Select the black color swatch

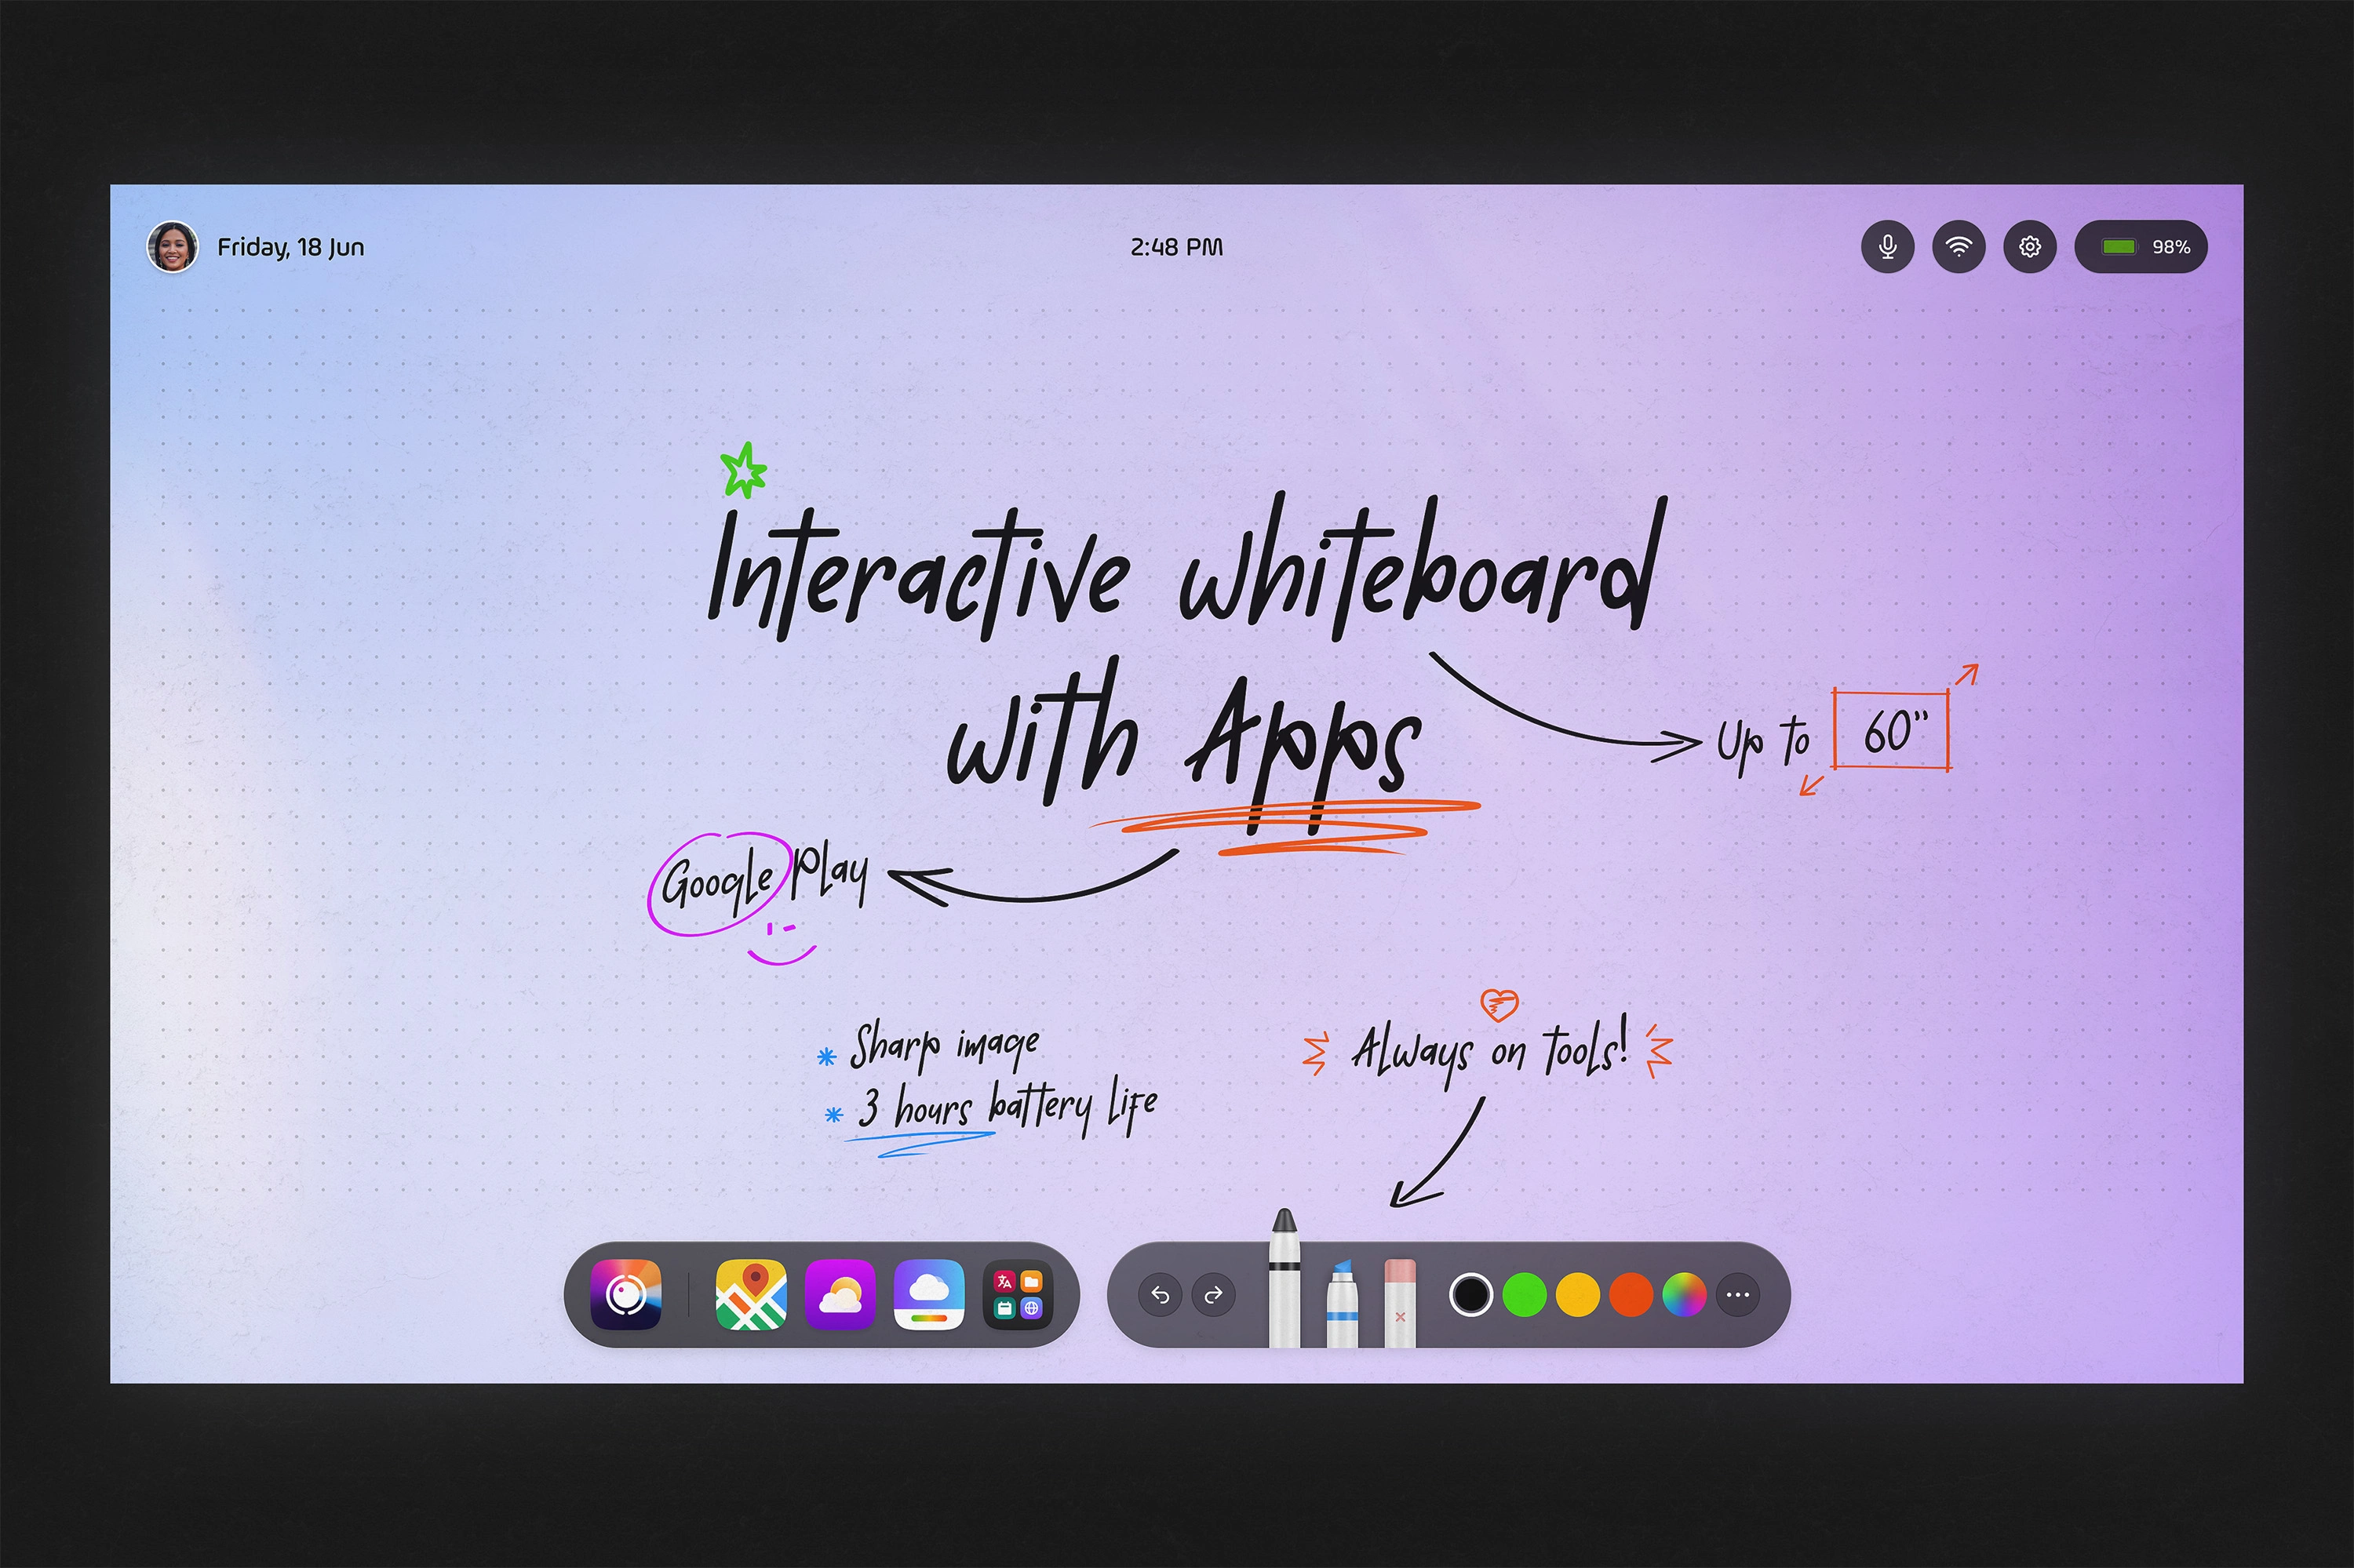tap(1470, 1295)
